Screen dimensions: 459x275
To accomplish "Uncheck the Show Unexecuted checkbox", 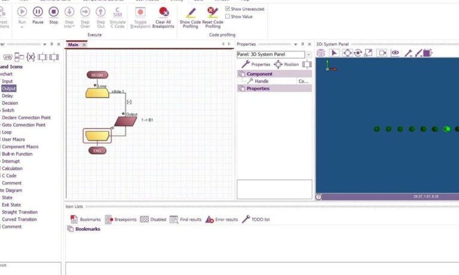I will [x=228, y=9].
